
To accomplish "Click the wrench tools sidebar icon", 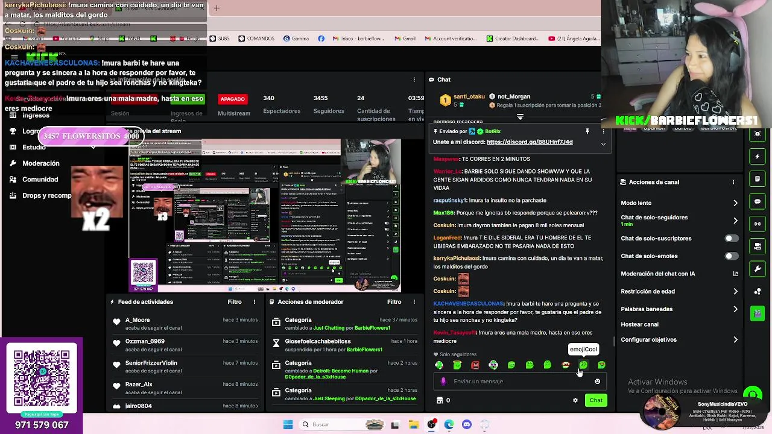I will [758, 269].
